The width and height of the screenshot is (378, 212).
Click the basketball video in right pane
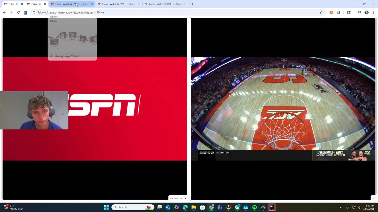(x=283, y=104)
